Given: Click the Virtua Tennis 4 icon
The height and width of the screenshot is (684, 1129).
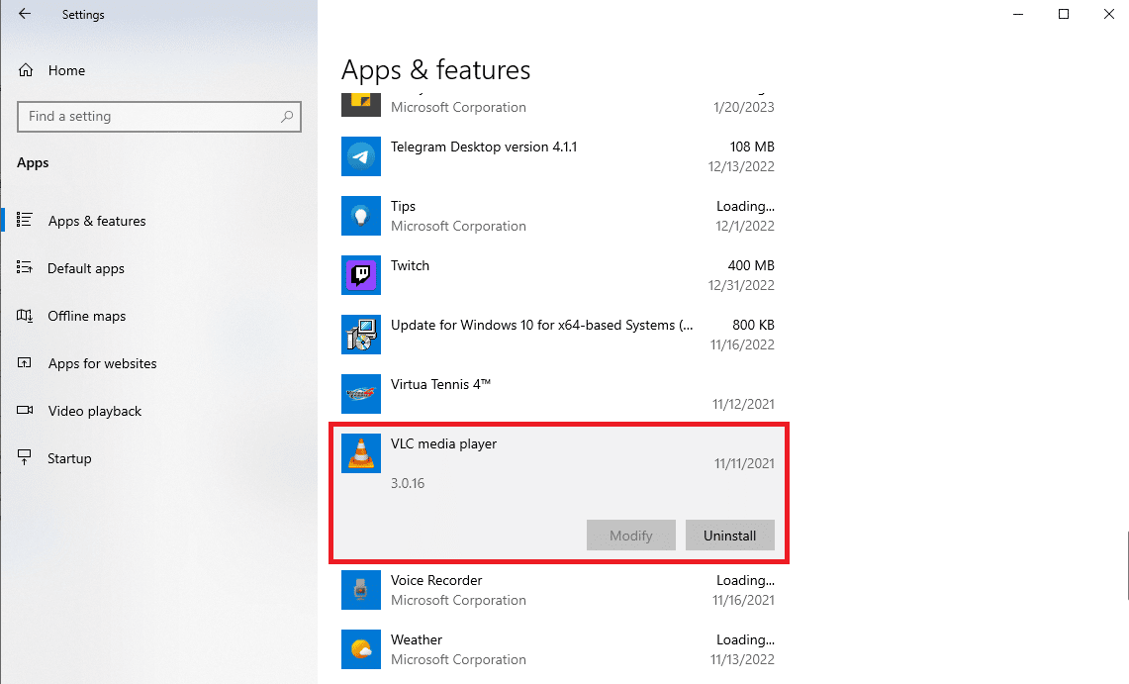Looking at the screenshot, I should (361, 394).
